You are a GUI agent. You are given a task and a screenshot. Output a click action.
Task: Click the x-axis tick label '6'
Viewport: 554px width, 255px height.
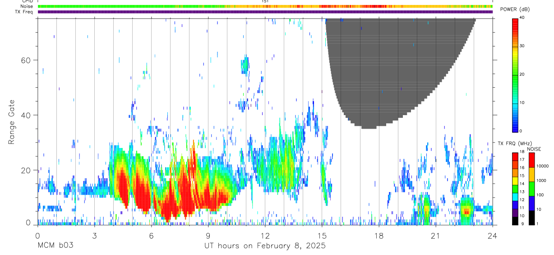[151, 236]
